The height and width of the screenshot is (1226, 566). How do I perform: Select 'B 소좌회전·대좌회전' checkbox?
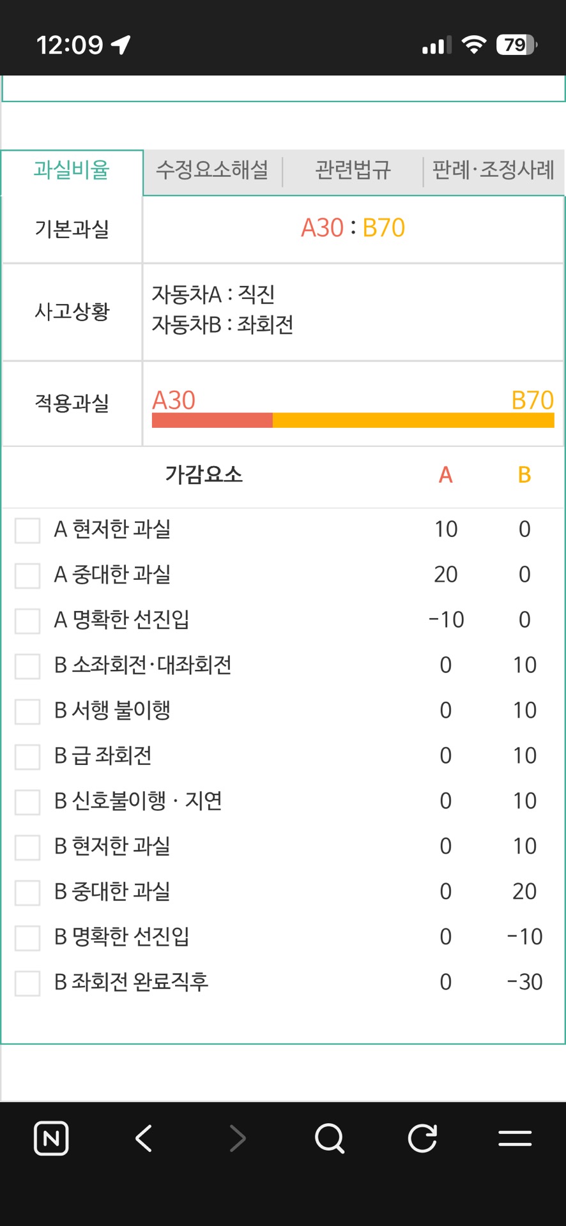tap(27, 666)
